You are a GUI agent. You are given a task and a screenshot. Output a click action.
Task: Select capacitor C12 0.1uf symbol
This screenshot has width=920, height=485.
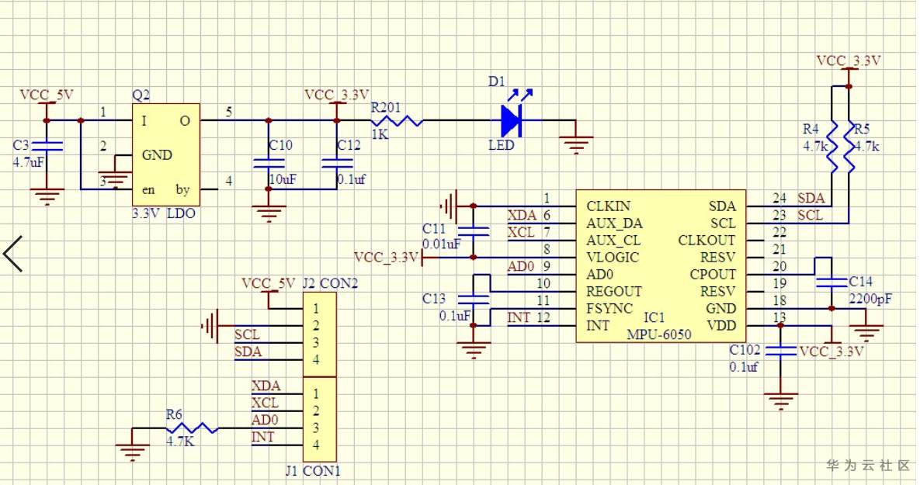[337, 163]
